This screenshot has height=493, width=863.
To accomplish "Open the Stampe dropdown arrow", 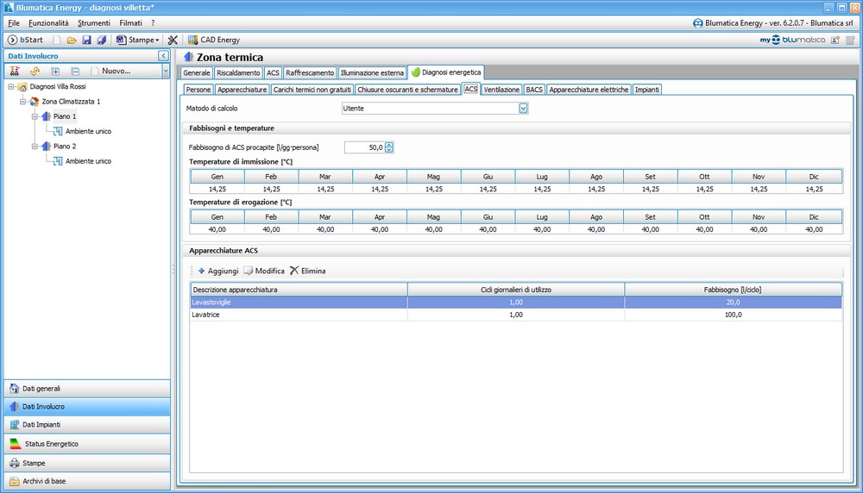I will pos(157,41).
